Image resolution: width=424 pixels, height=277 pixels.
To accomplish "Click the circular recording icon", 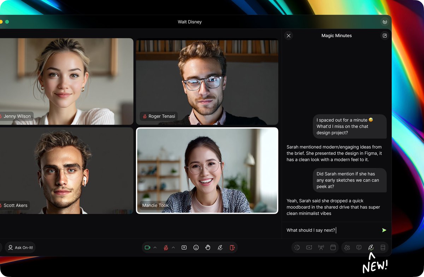I will (x=297, y=248).
